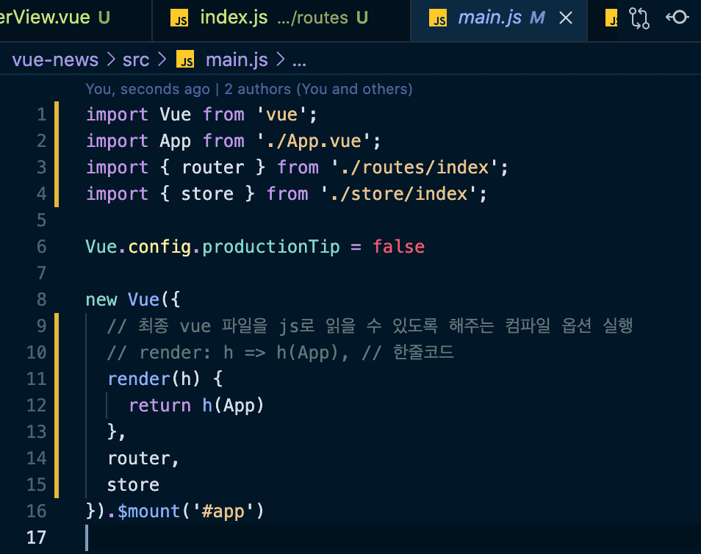Click line number 8 in the gutter
701x554 pixels.
point(40,300)
